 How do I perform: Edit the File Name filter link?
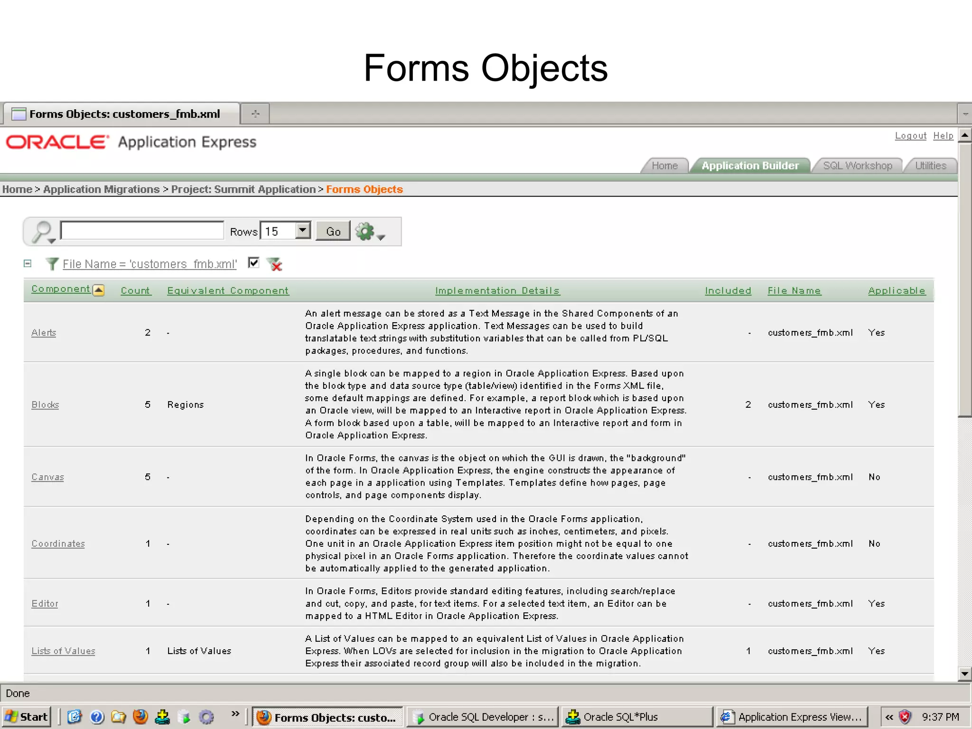tap(150, 264)
